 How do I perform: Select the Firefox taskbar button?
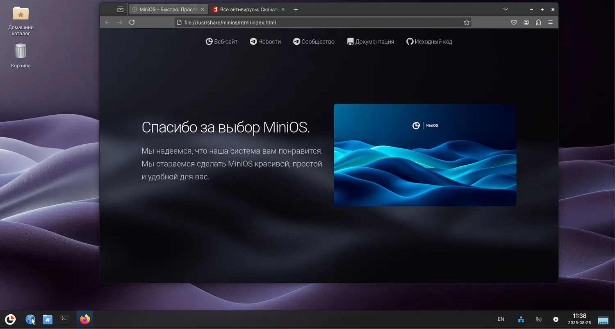(x=85, y=320)
